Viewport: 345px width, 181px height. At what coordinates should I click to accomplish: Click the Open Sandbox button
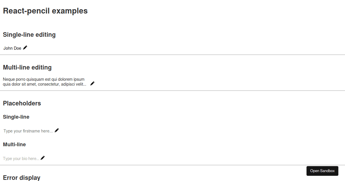click(x=322, y=171)
